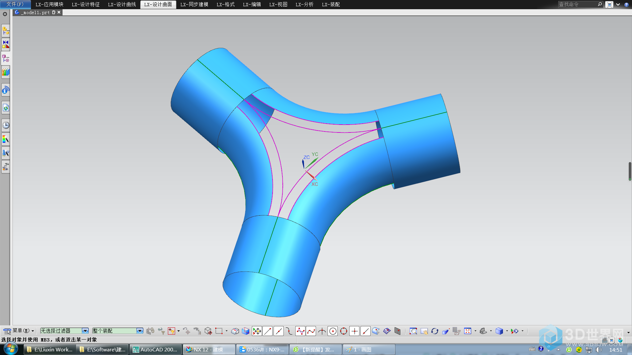Viewport: 632px width, 355px height.
Task: Toggle Point on Curve snap option
Action: pos(365,331)
